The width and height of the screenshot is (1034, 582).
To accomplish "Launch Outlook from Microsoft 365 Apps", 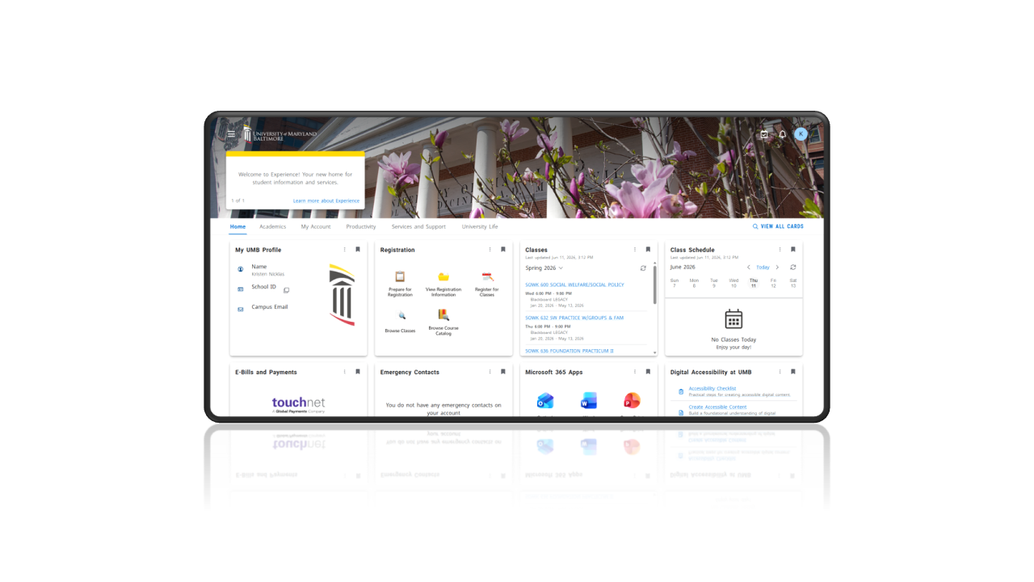I will (545, 401).
